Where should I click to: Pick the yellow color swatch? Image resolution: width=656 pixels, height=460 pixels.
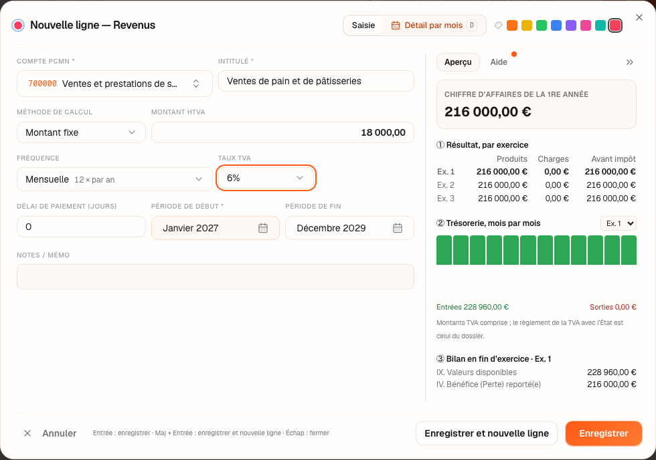(x=527, y=25)
